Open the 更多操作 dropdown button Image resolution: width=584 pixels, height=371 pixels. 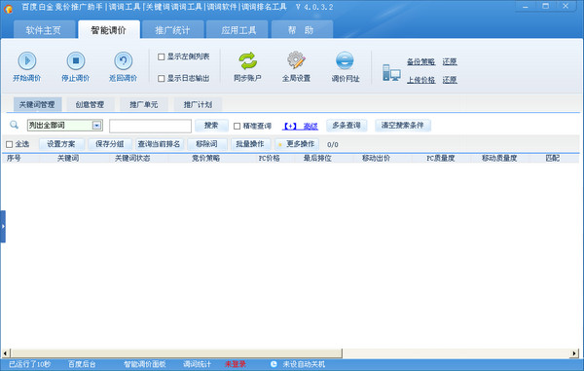coord(297,144)
